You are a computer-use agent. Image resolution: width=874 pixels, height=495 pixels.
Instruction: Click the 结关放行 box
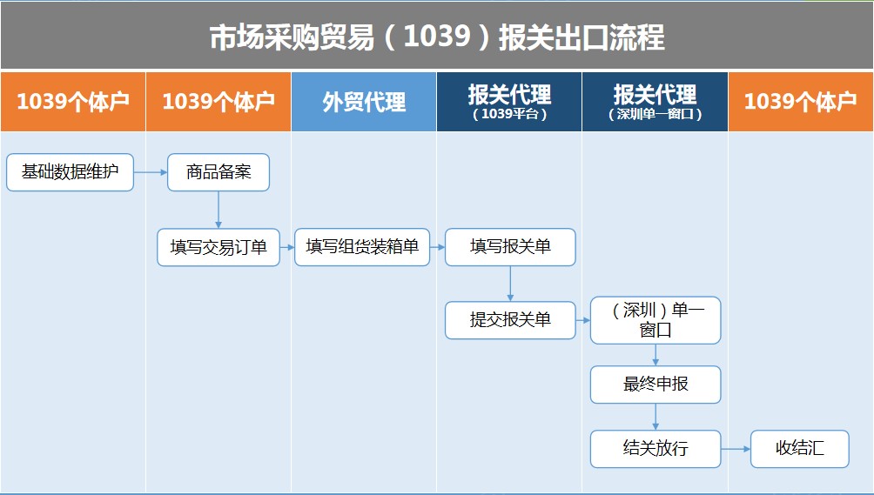click(x=655, y=449)
